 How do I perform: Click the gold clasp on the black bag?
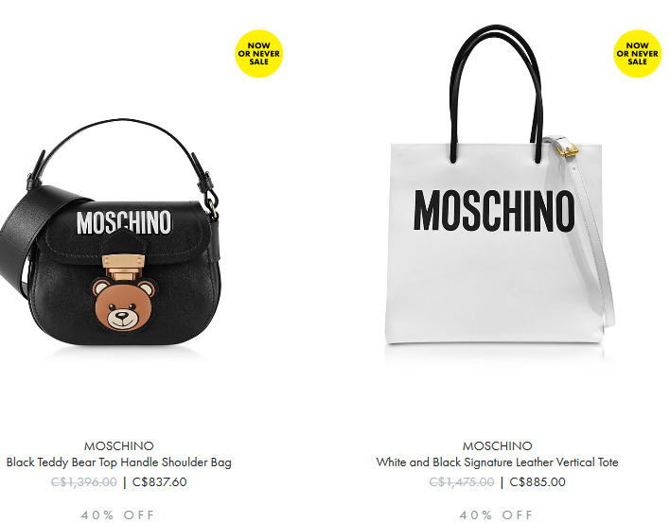123,266
